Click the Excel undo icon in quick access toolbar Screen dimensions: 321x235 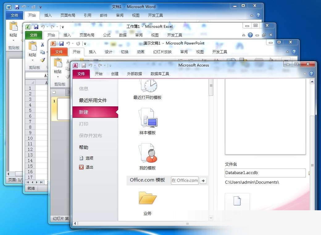[x=43, y=27]
